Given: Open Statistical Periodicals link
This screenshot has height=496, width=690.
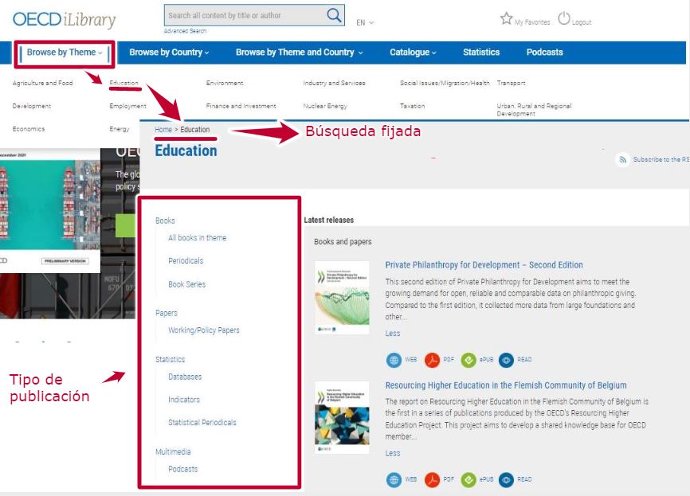Looking at the screenshot, I should pos(202,423).
